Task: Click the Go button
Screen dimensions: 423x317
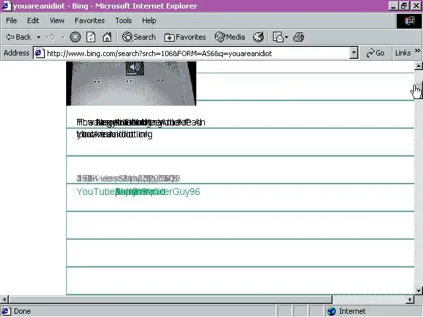Action: click(375, 53)
